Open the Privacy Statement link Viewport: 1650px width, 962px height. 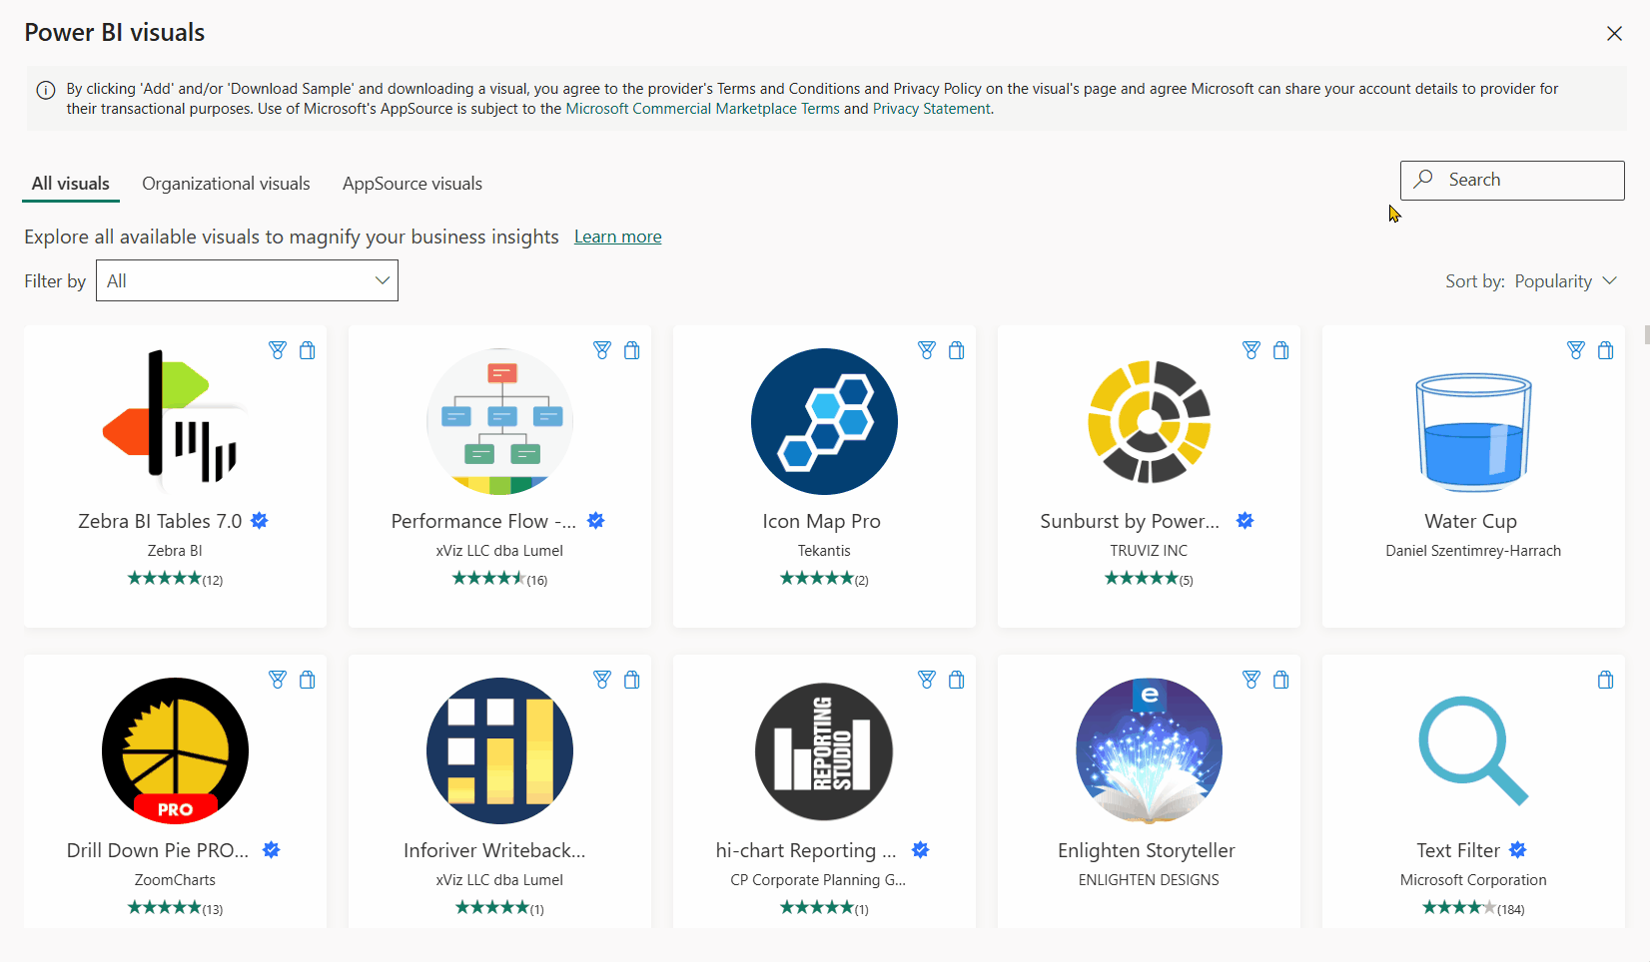(931, 109)
